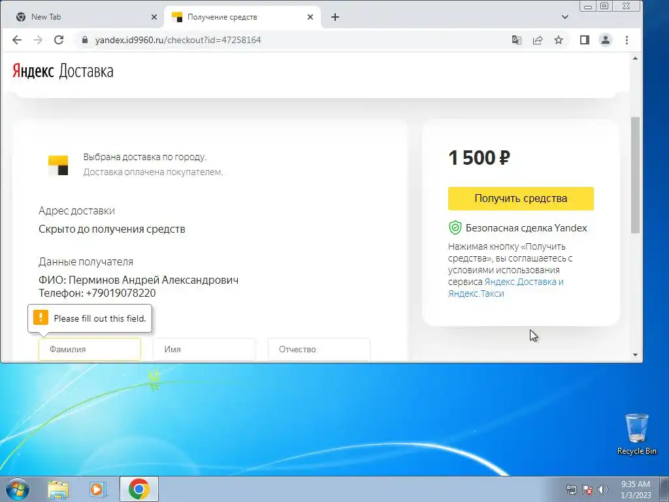
Task: Open the Chrome three-dot menu
Action: click(x=627, y=40)
